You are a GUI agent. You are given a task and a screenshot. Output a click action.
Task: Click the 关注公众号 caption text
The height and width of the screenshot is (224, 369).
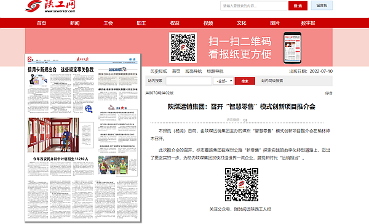[x=240, y=209]
